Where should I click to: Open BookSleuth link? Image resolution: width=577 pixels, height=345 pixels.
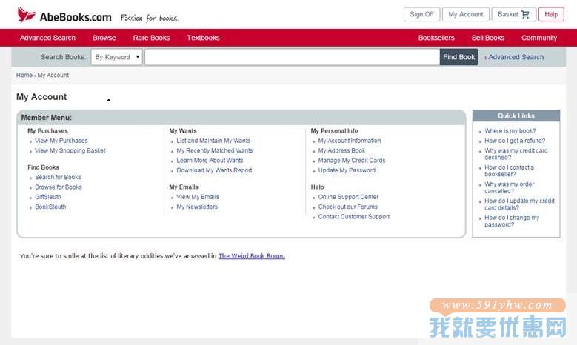50,207
